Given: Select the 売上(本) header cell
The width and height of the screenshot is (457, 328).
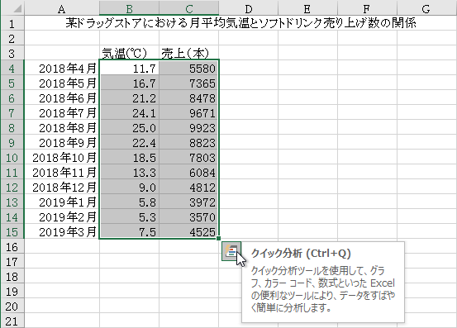Looking at the screenshot, I should 189,53.
